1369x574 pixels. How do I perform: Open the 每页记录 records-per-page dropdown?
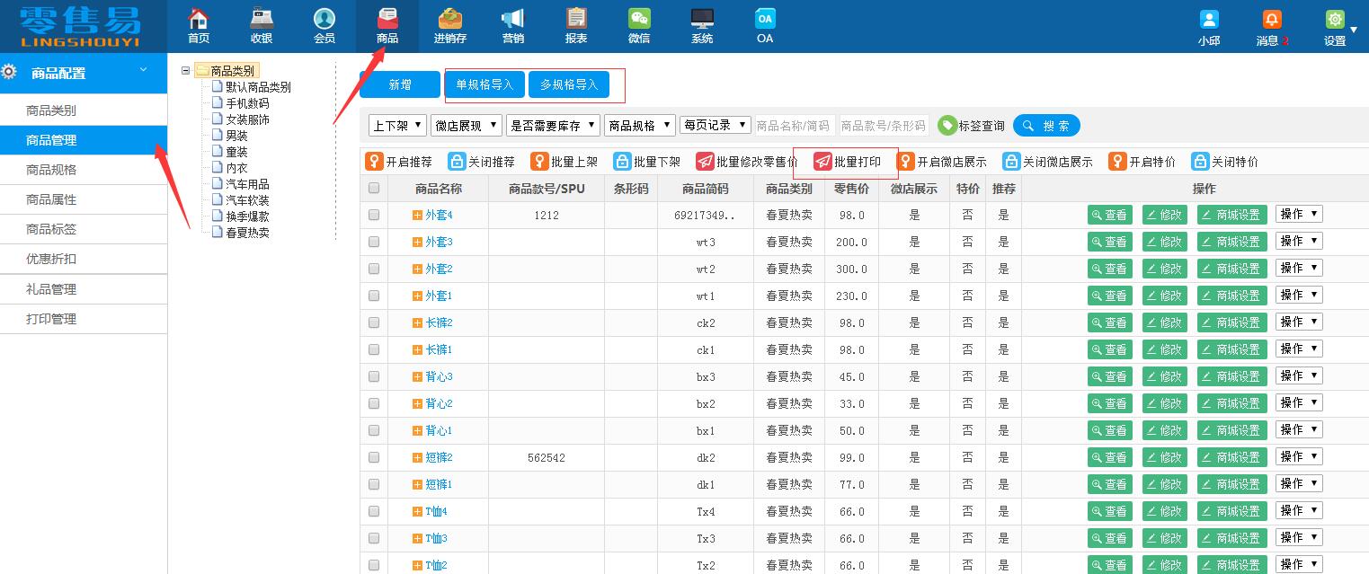716,126
